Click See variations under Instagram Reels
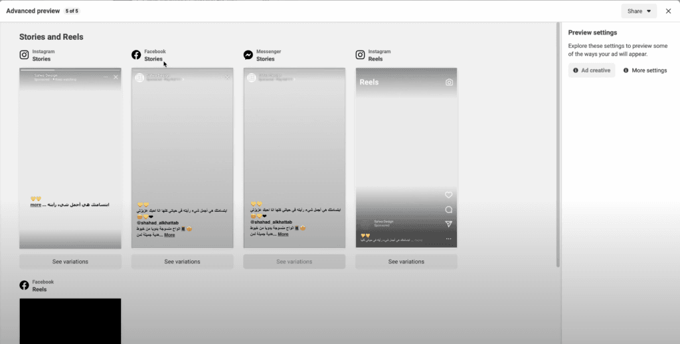Screen dimensions: 680x344 (x=406, y=262)
